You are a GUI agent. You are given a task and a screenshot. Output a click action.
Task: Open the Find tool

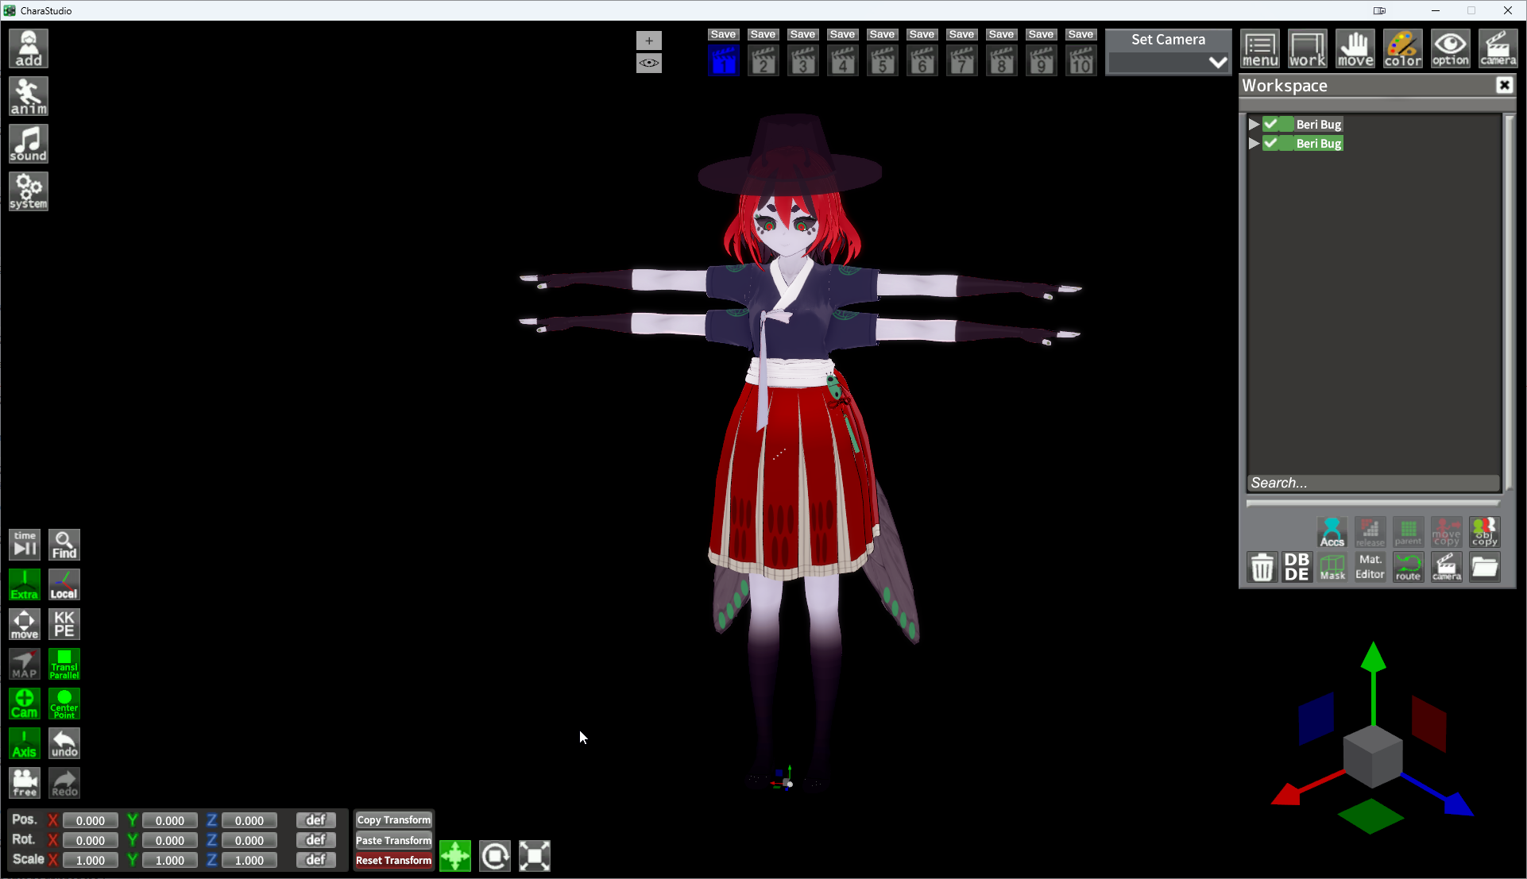[64, 545]
